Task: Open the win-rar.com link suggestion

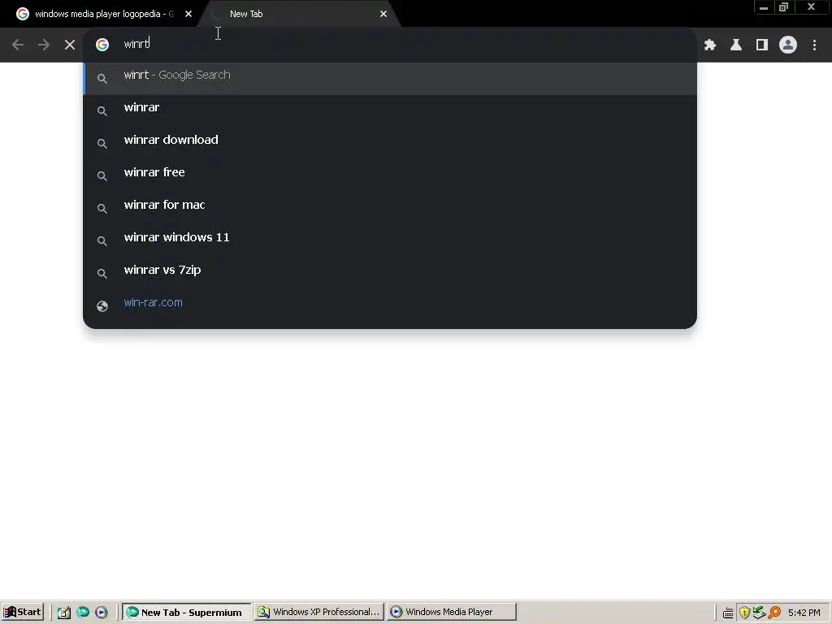Action: pos(390,305)
